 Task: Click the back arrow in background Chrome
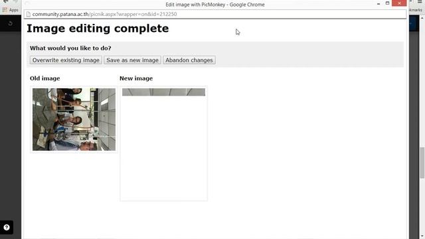pos(5,1)
